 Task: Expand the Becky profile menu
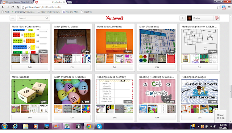[x=200, y=18]
